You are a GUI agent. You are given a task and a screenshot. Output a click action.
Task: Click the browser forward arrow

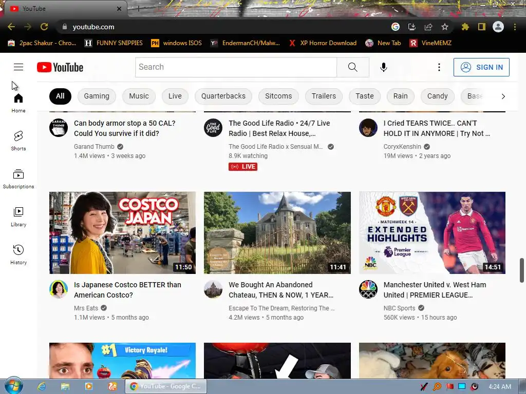click(28, 27)
